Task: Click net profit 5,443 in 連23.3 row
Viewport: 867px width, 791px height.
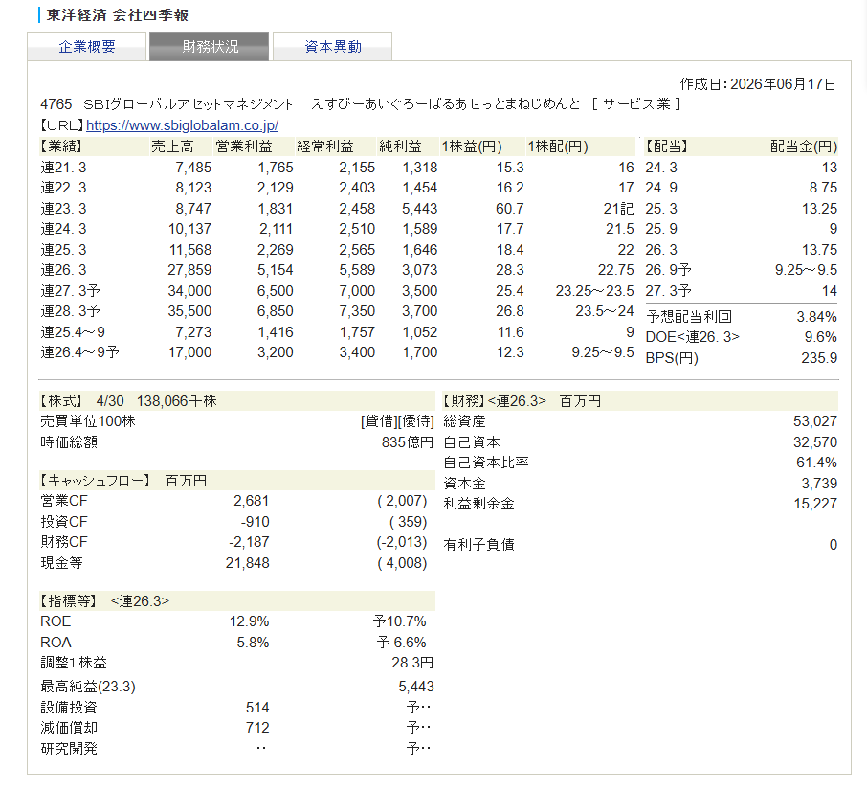Action: [420, 209]
